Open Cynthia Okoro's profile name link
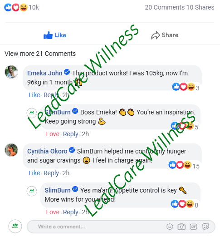The width and height of the screenshot is (220, 237). point(47,151)
